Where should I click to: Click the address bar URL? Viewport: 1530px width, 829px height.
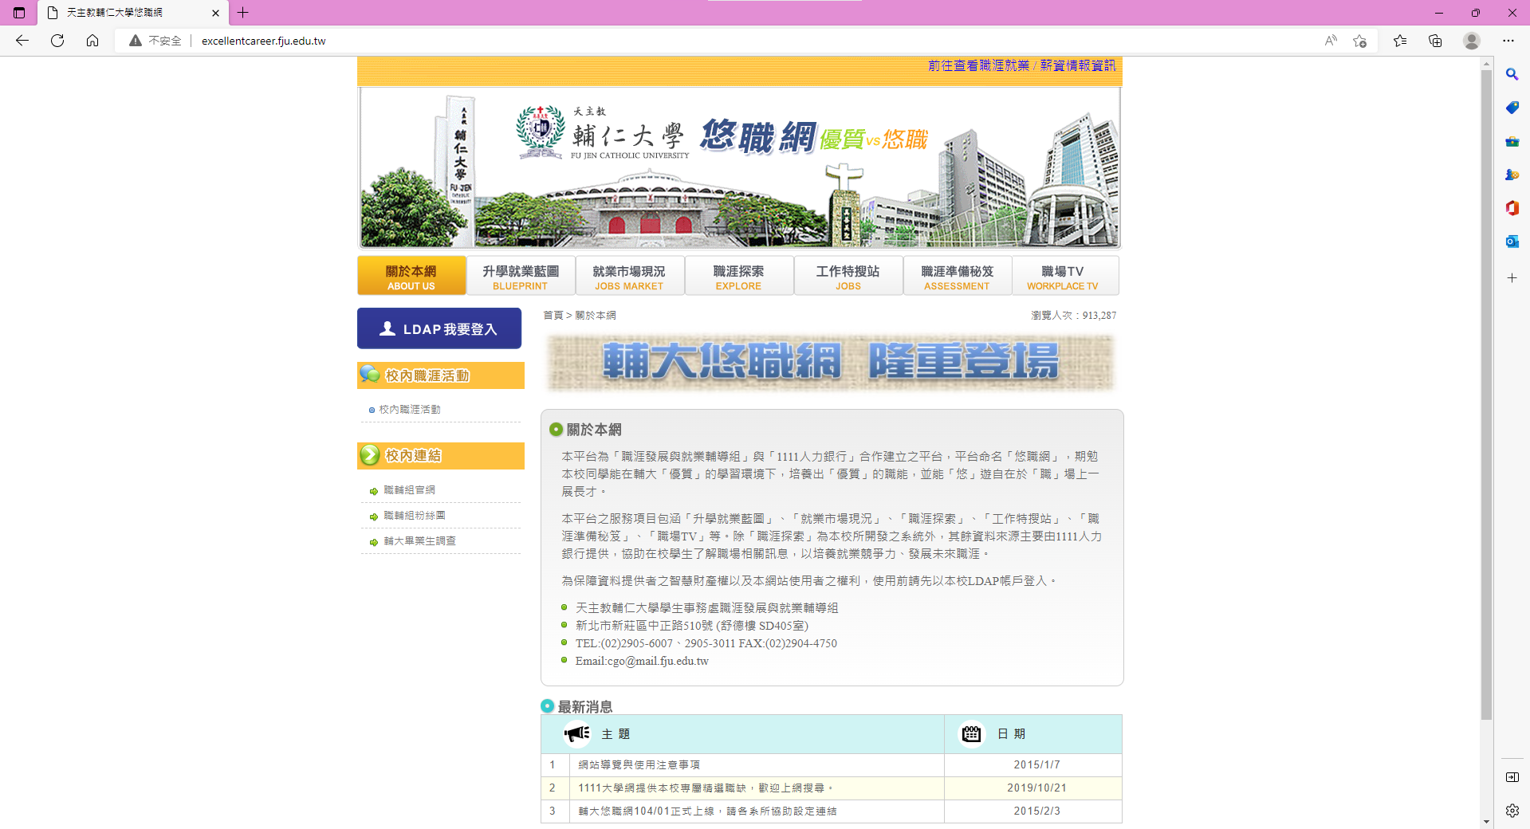[x=263, y=41]
